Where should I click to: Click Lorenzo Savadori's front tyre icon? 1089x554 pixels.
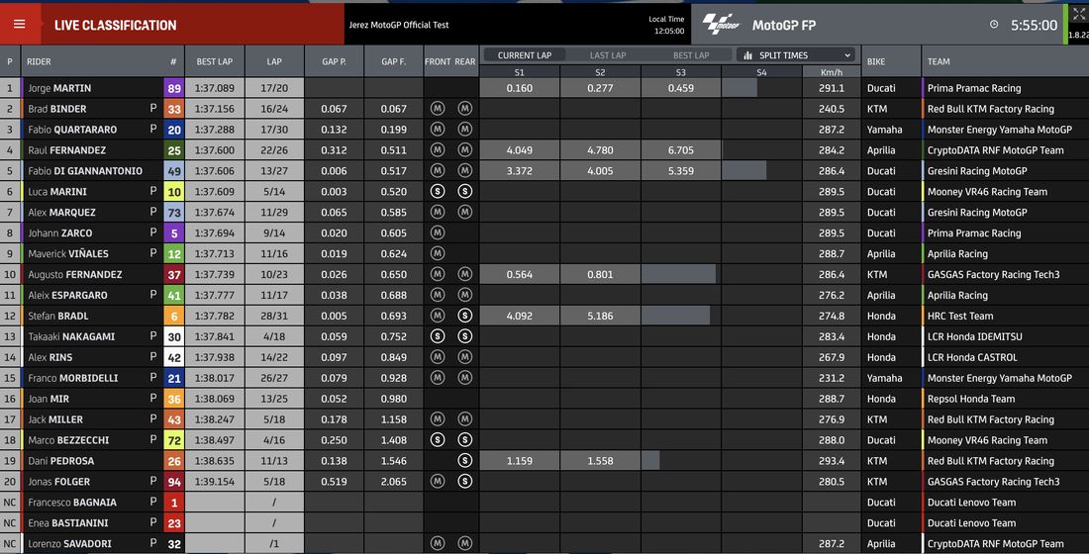pyautogui.click(x=438, y=543)
